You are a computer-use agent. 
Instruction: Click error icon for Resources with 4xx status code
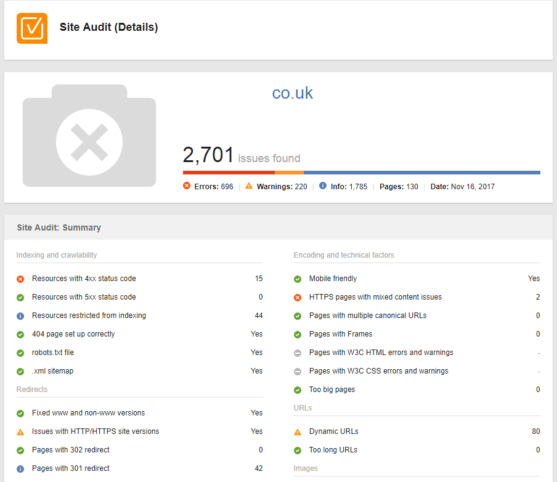(20, 279)
